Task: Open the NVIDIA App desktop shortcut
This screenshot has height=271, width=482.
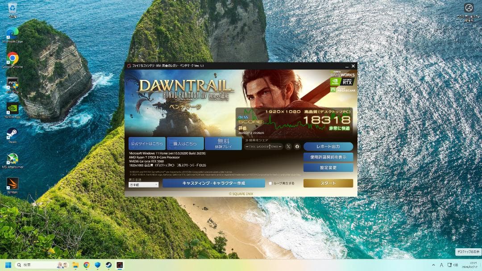Action: point(12,110)
